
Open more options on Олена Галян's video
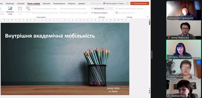click(198, 62)
